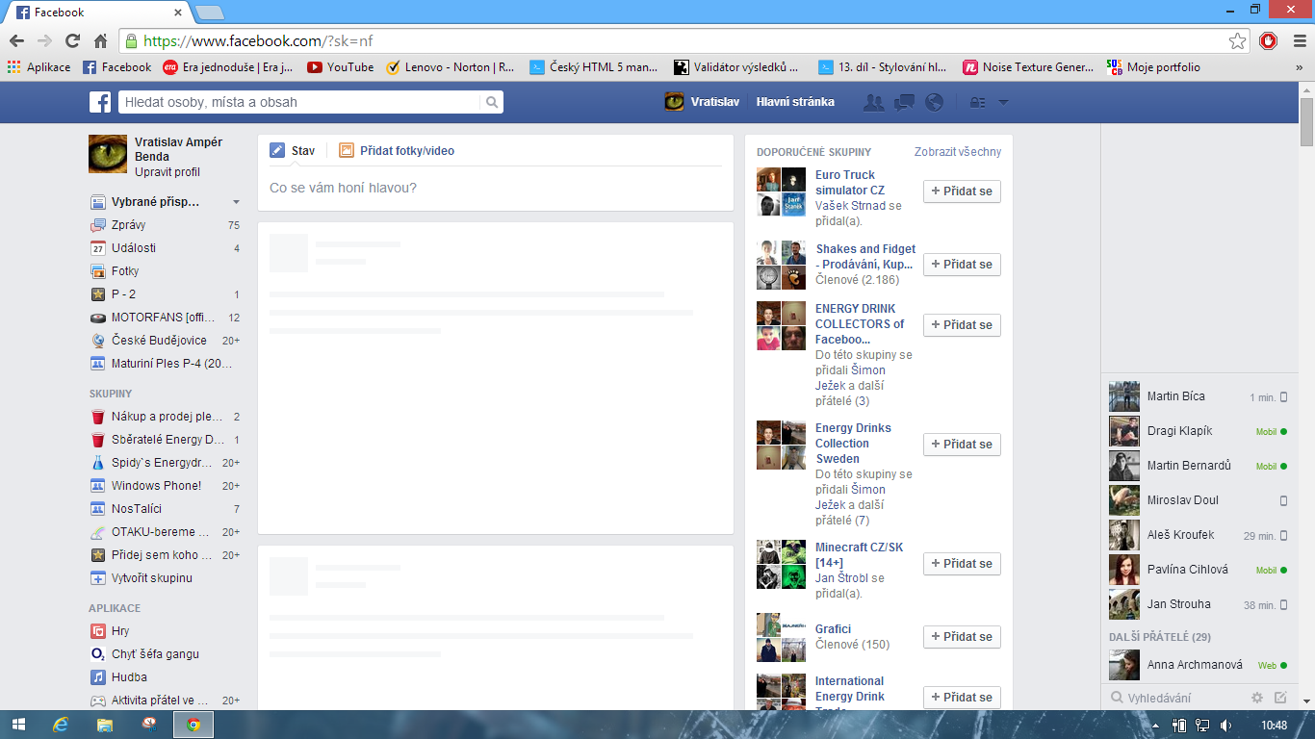Show hidden tray icons arrow
Viewport: 1315px width, 739px height.
[x=1158, y=726]
